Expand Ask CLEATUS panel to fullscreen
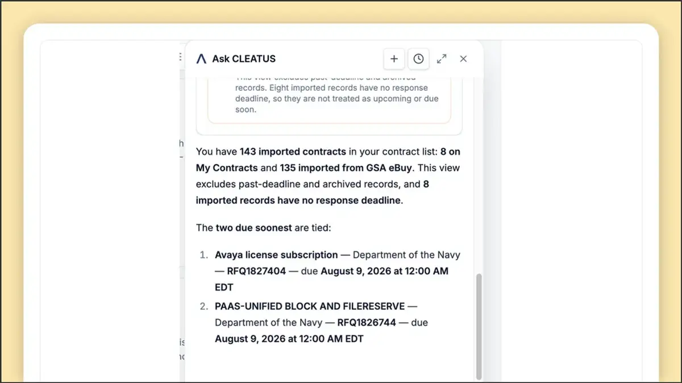Image resolution: width=682 pixels, height=383 pixels. (x=442, y=58)
